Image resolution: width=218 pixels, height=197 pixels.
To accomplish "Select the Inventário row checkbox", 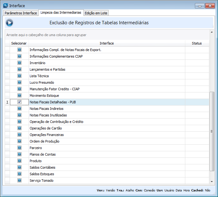I will click(19, 63).
